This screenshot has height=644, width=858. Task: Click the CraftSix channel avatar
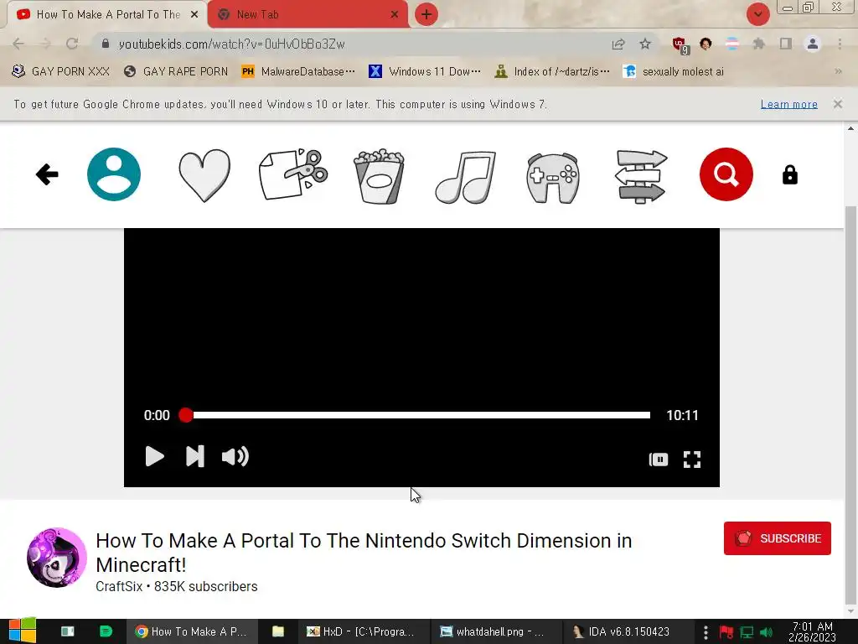(x=56, y=558)
